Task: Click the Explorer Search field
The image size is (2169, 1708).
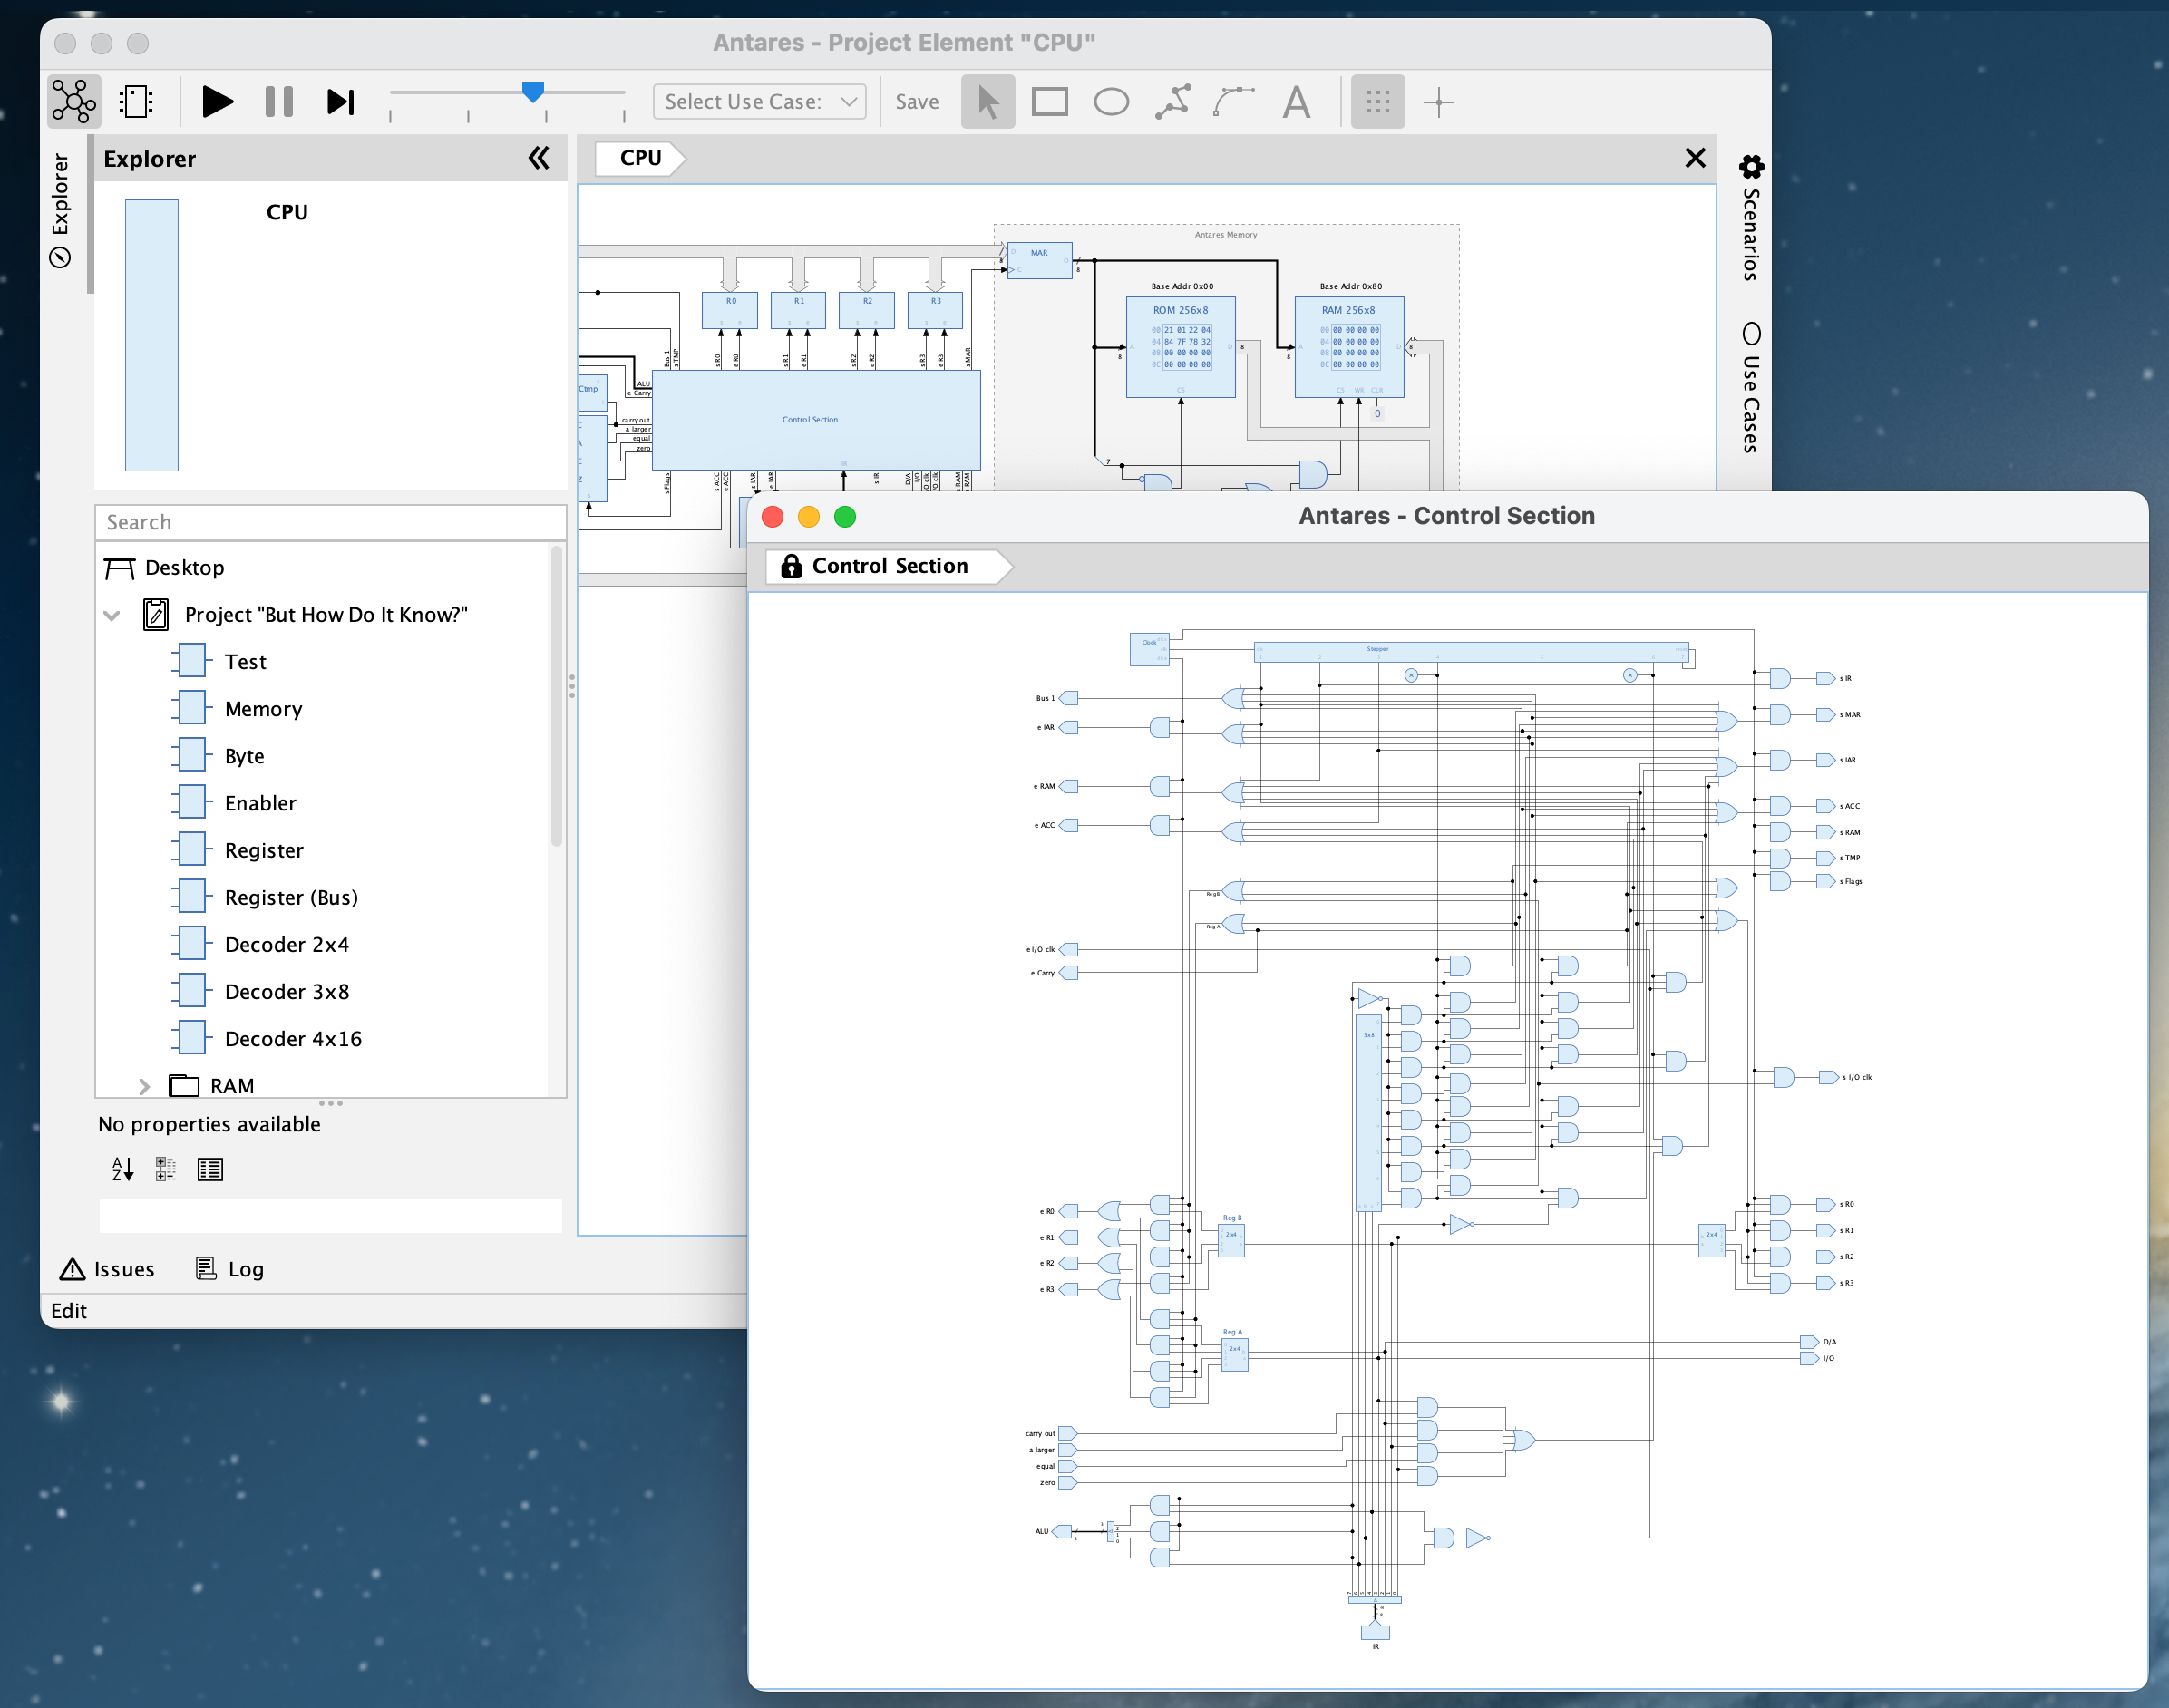Action: (x=330, y=522)
